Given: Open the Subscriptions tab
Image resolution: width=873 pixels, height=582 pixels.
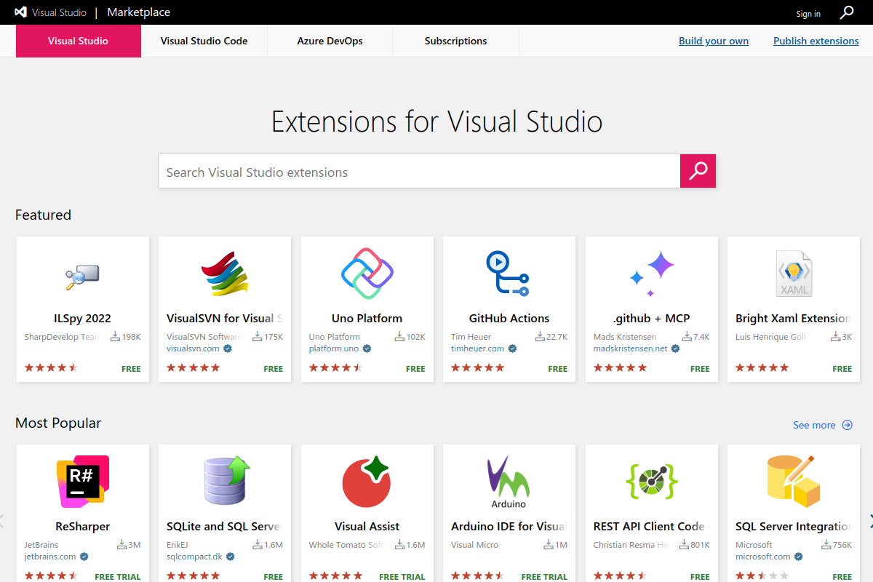Looking at the screenshot, I should tap(456, 41).
